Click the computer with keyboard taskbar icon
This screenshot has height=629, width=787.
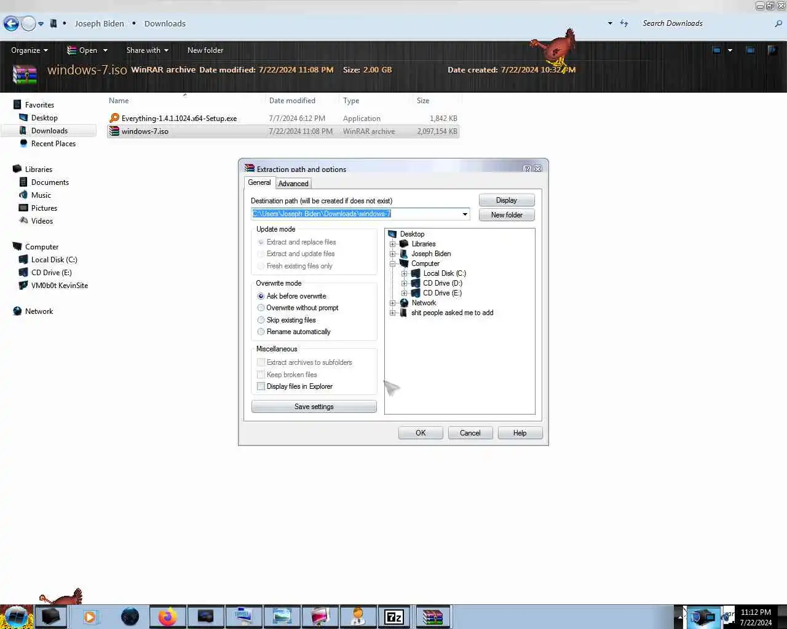tap(243, 617)
